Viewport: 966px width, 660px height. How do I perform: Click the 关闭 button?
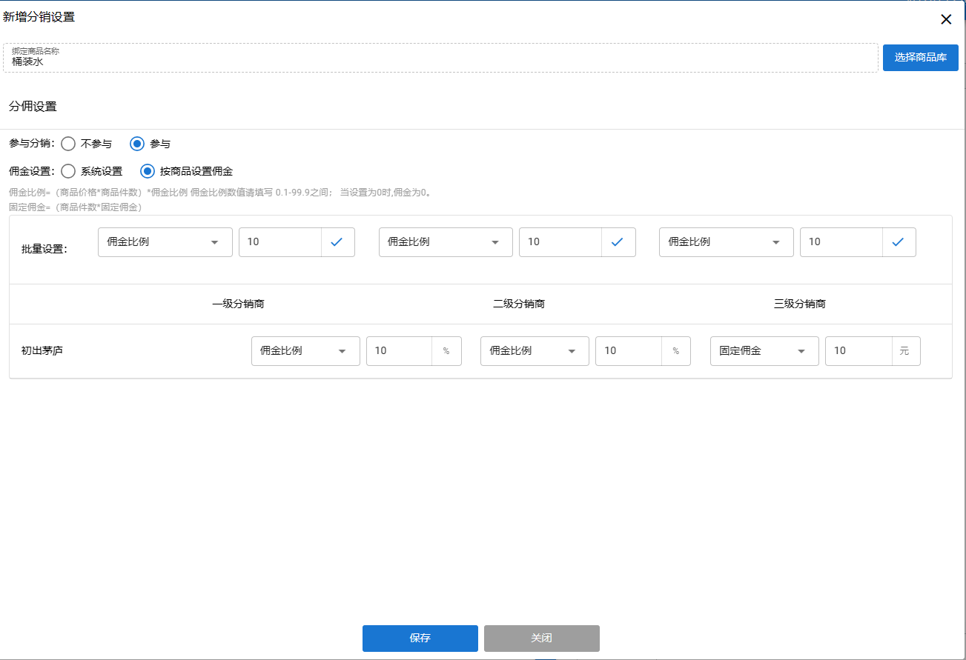pos(542,639)
